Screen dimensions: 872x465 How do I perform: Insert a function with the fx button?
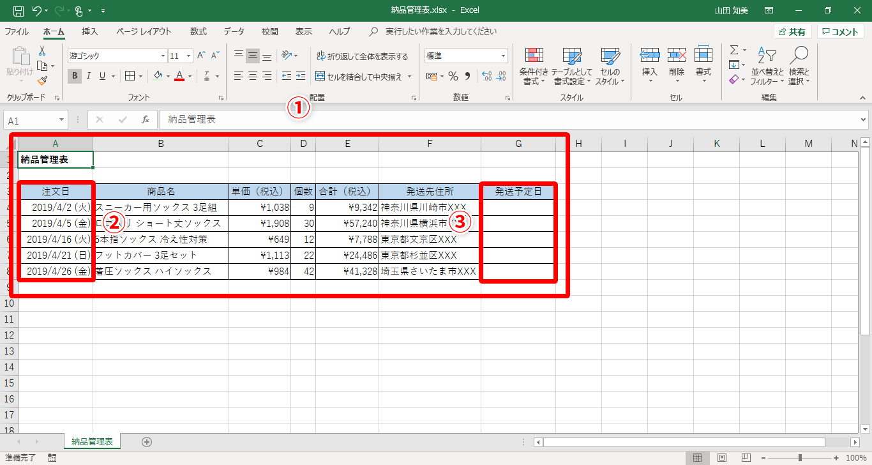[x=146, y=119]
